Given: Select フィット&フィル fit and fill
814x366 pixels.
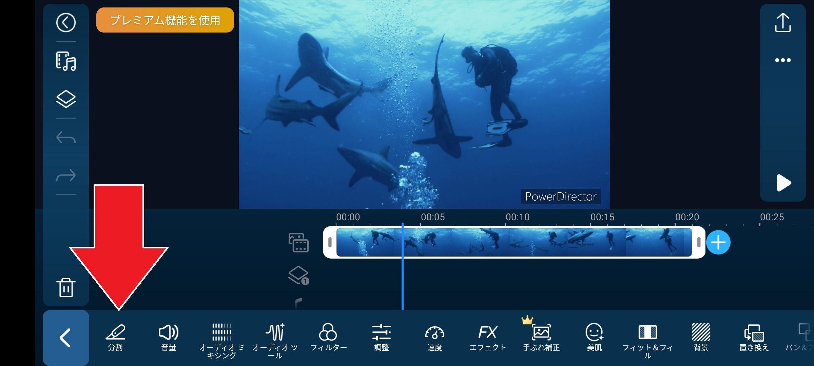Looking at the screenshot, I should click(x=647, y=339).
